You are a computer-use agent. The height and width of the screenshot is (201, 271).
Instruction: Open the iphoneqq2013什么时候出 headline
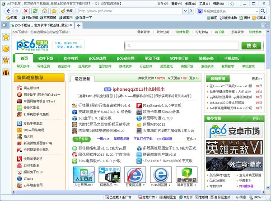139,89
